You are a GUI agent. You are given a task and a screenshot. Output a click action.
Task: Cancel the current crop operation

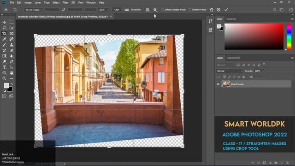coord(218,10)
